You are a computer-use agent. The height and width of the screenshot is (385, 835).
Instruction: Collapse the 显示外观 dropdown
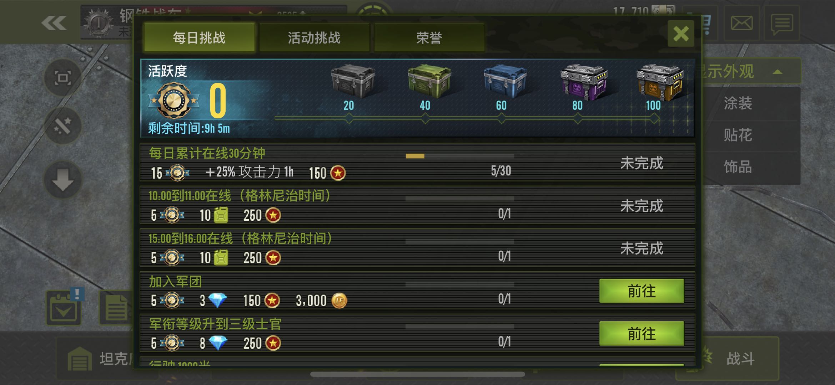pos(750,71)
